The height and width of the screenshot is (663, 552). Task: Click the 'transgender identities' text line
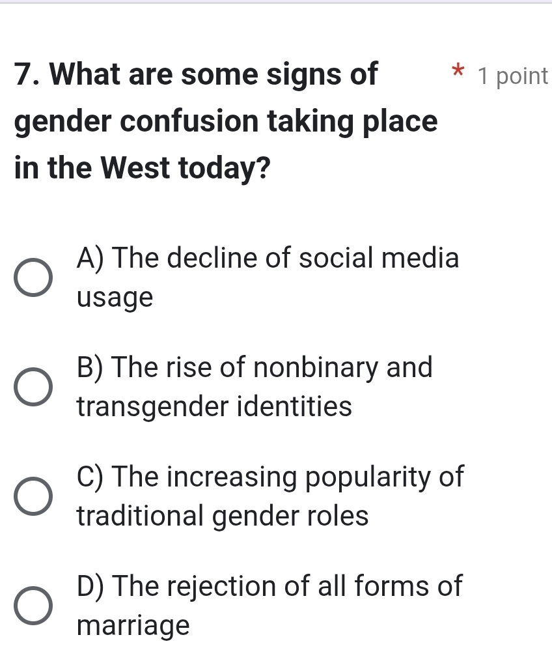(x=214, y=407)
